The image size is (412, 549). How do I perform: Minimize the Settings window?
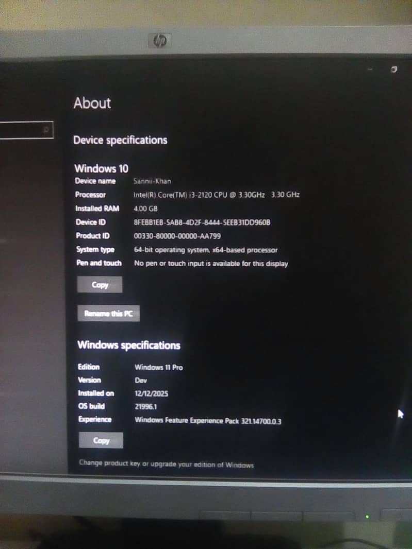pyautogui.click(x=370, y=70)
